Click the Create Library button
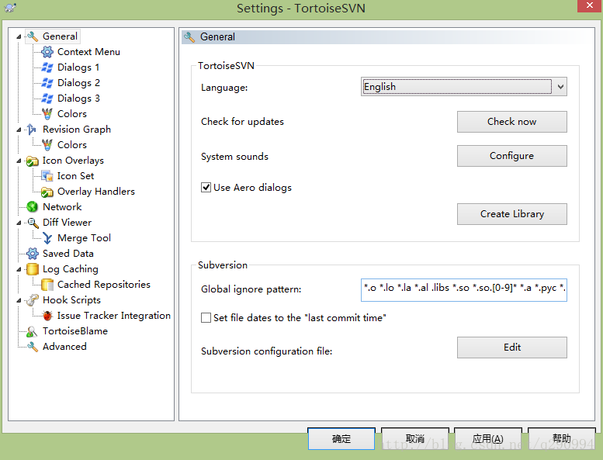603x460 pixels. tap(512, 214)
